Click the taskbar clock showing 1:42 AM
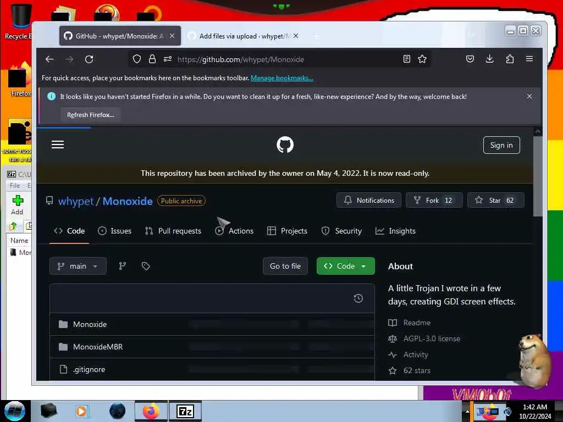Screen dimensions: 563x422 coord(534,411)
